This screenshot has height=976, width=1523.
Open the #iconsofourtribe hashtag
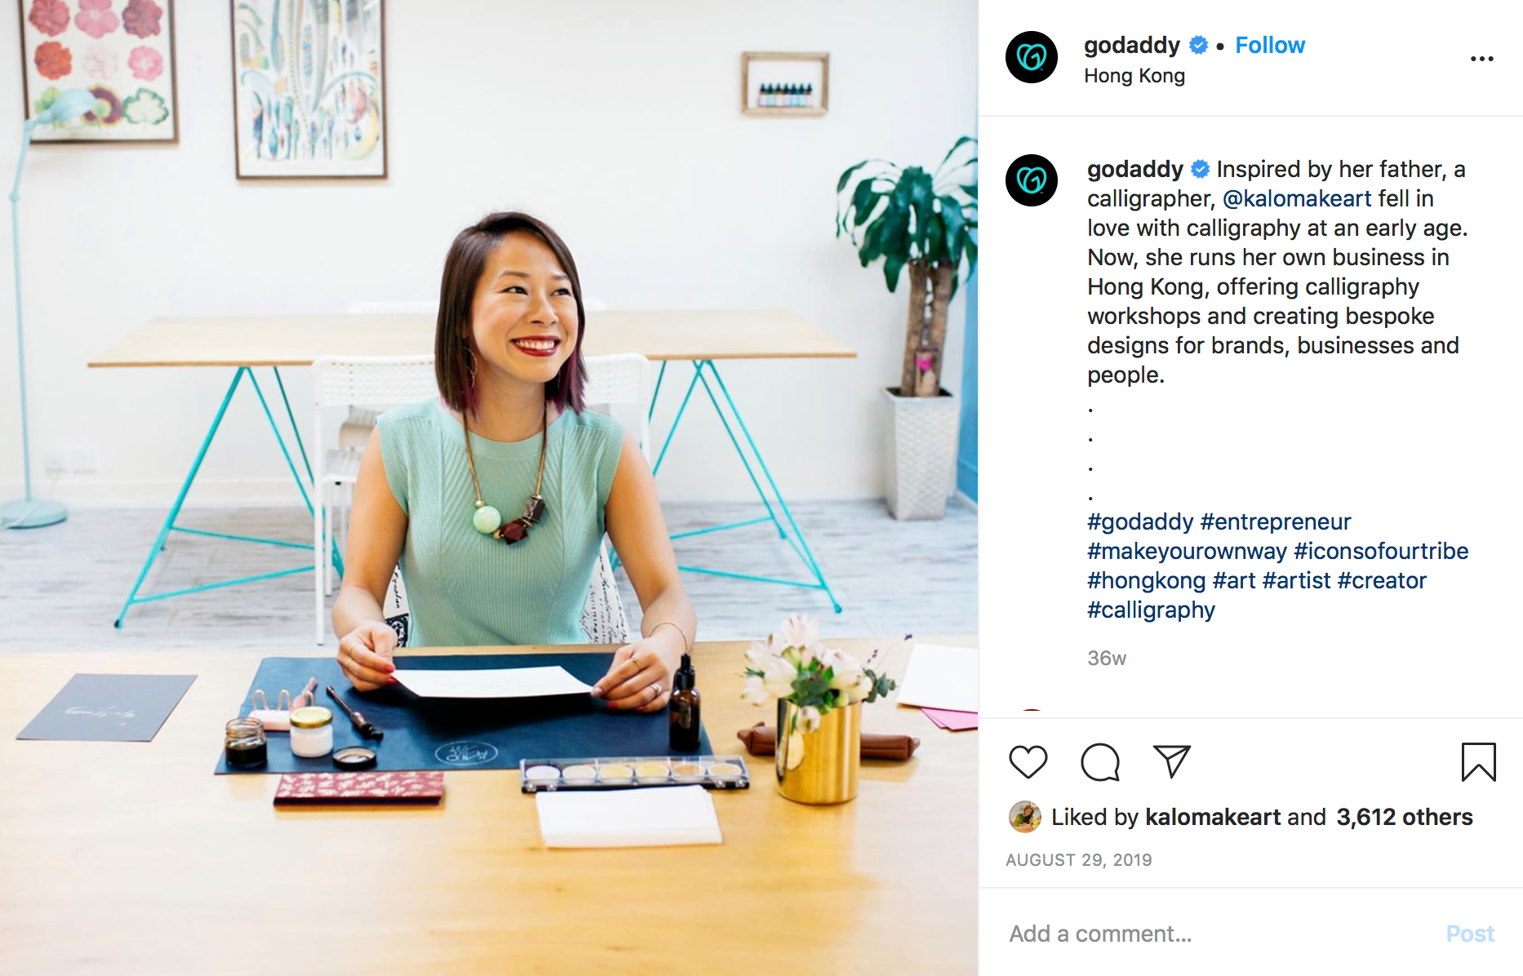(1381, 551)
